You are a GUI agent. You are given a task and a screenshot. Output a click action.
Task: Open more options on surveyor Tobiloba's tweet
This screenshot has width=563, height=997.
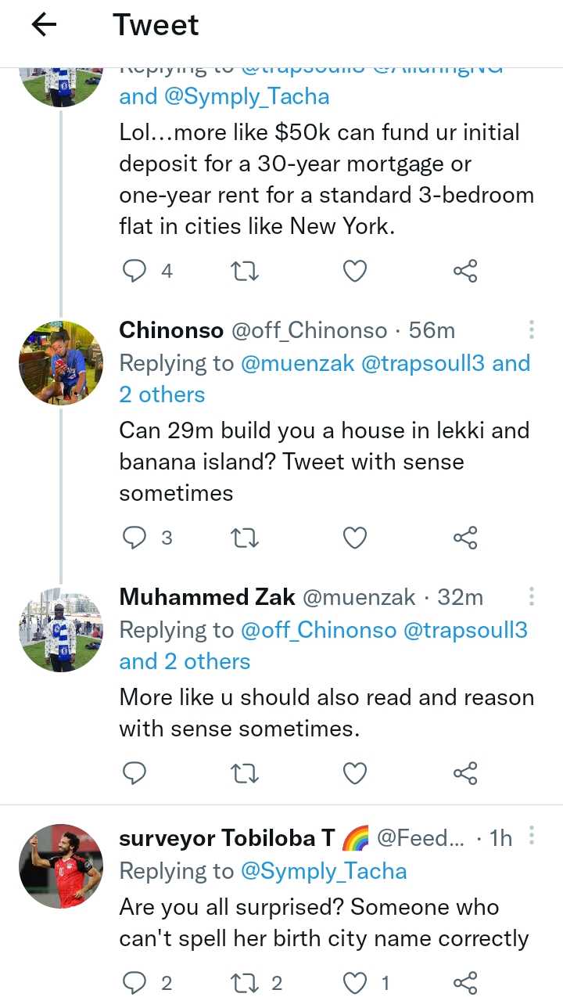click(x=531, y=838)
